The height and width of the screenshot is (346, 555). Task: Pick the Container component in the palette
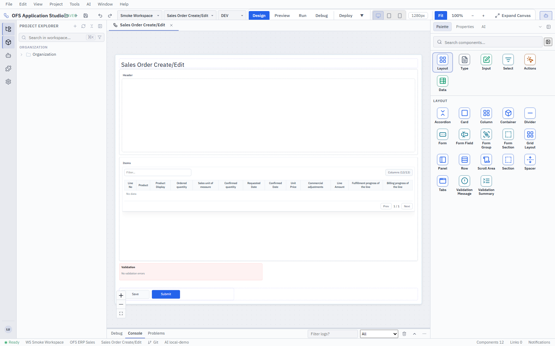508,116
